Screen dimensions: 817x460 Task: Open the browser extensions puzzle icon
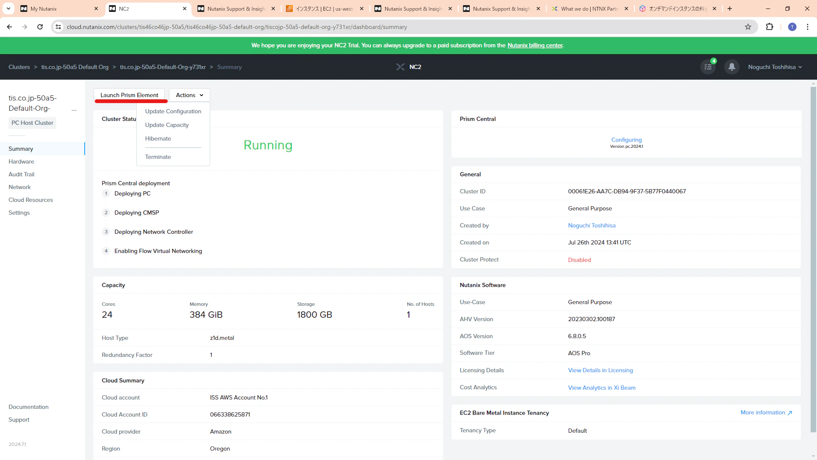[x=769, y=27]
